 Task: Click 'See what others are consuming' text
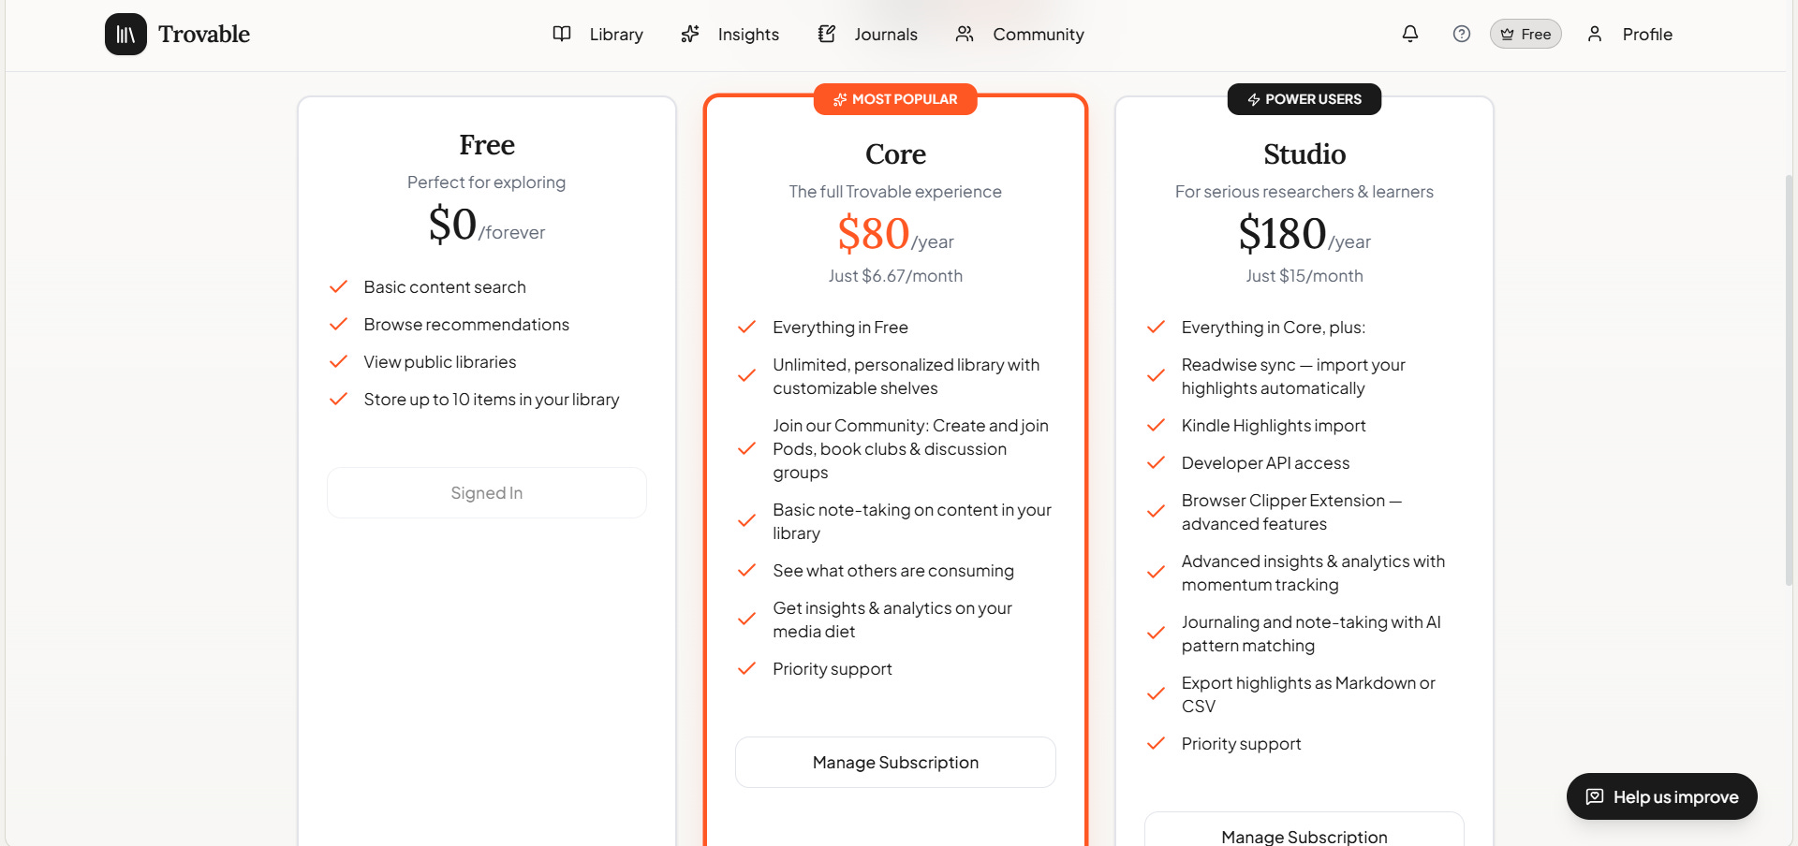coord(893,571)
